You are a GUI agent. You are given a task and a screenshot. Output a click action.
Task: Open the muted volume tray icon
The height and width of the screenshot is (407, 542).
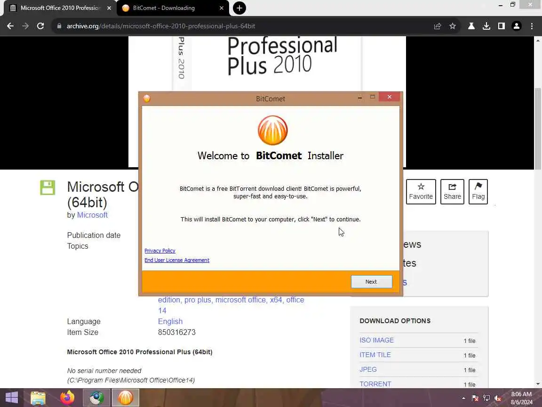click(498, 398)
